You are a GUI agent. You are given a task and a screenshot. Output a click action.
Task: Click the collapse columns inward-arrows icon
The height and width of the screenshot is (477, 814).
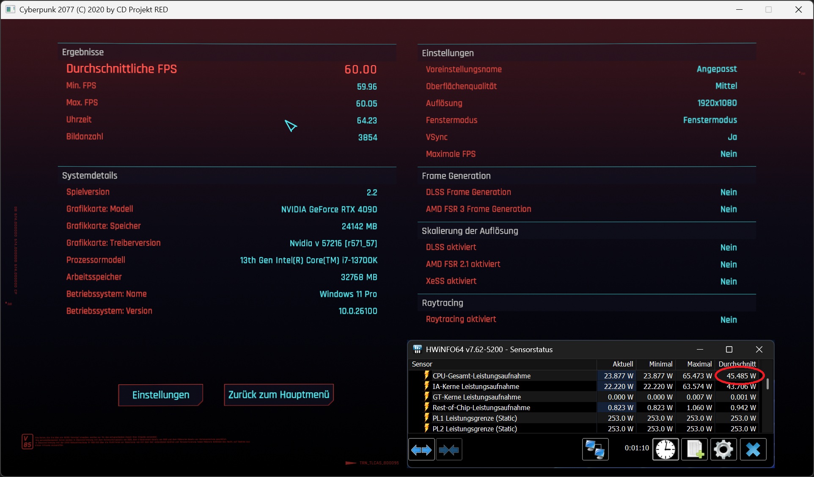coord(449,449)
